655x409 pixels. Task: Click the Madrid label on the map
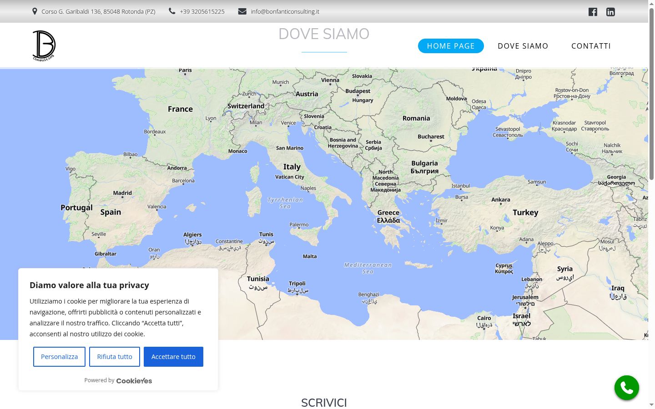pyautogui.click(x=122, y=193)
